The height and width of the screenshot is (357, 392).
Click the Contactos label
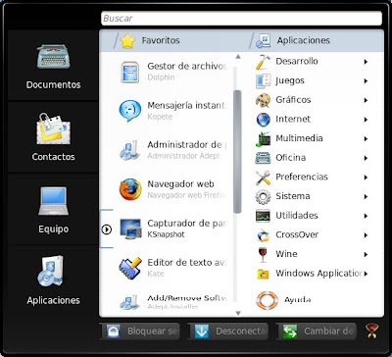point(53,157)
